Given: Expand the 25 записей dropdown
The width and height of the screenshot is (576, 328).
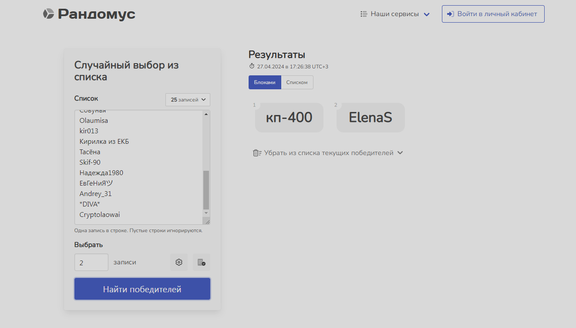Looking at the screenshot, I should [x=188, y=100].
